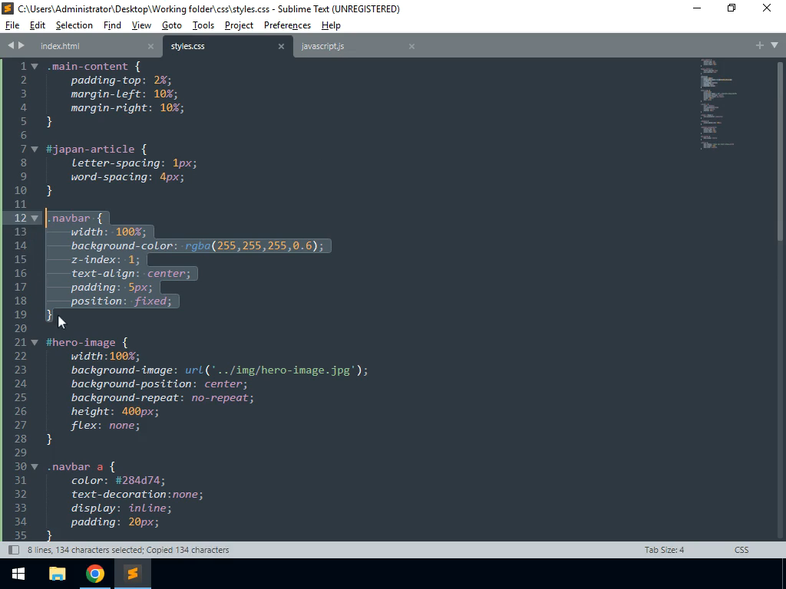786x589 pixels.
Task: Click line number 29 in the gutter
Action: click(x=21, y=452)
